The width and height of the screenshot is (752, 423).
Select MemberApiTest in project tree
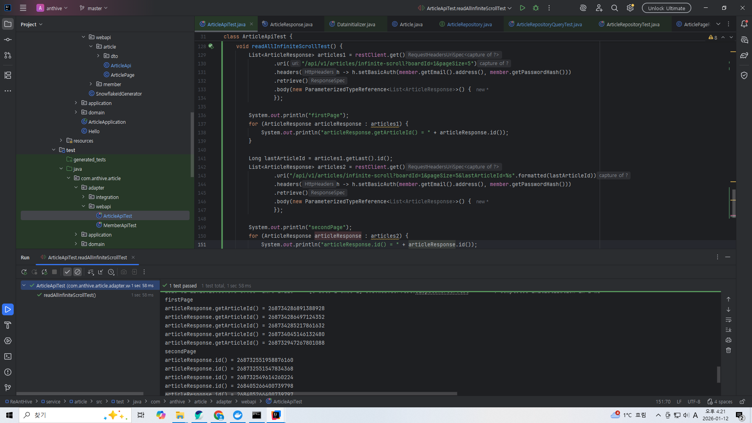119,225
